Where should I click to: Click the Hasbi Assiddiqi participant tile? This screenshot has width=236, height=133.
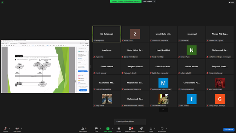coord(163,50)
